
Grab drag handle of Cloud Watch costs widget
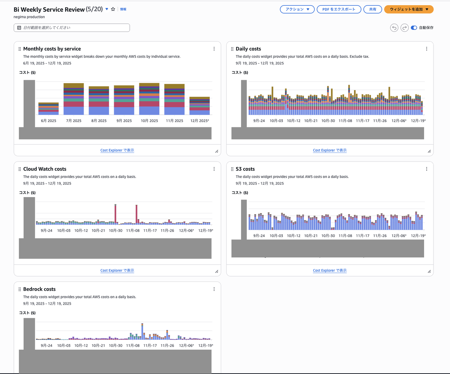pos(19,169)
